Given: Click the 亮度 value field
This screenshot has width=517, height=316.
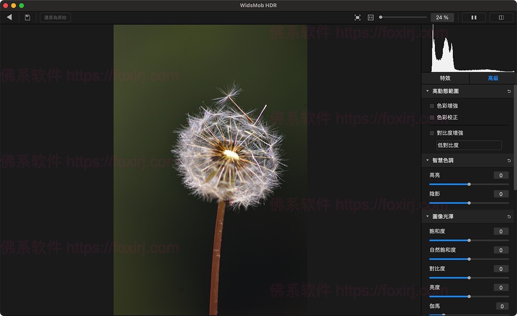Looking at the screenshot, I should (501, 288).
